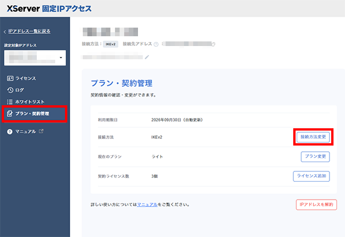Click the 契約ライセンス数 label
The width and height of the screenshot is (345, 237).
113,176
